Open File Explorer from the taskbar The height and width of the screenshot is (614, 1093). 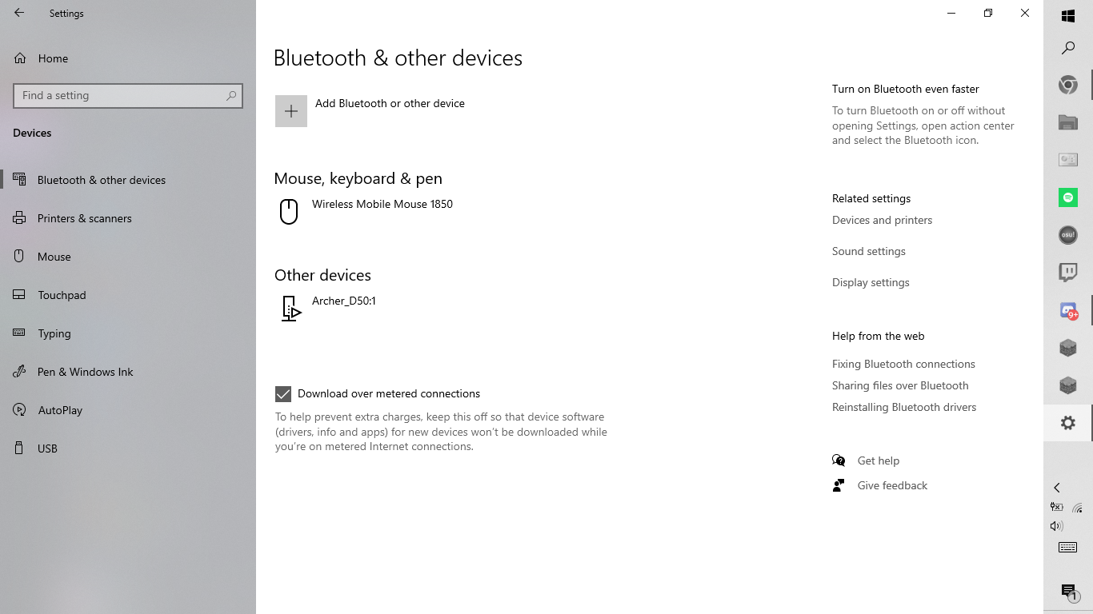(x=1068, y=122)
